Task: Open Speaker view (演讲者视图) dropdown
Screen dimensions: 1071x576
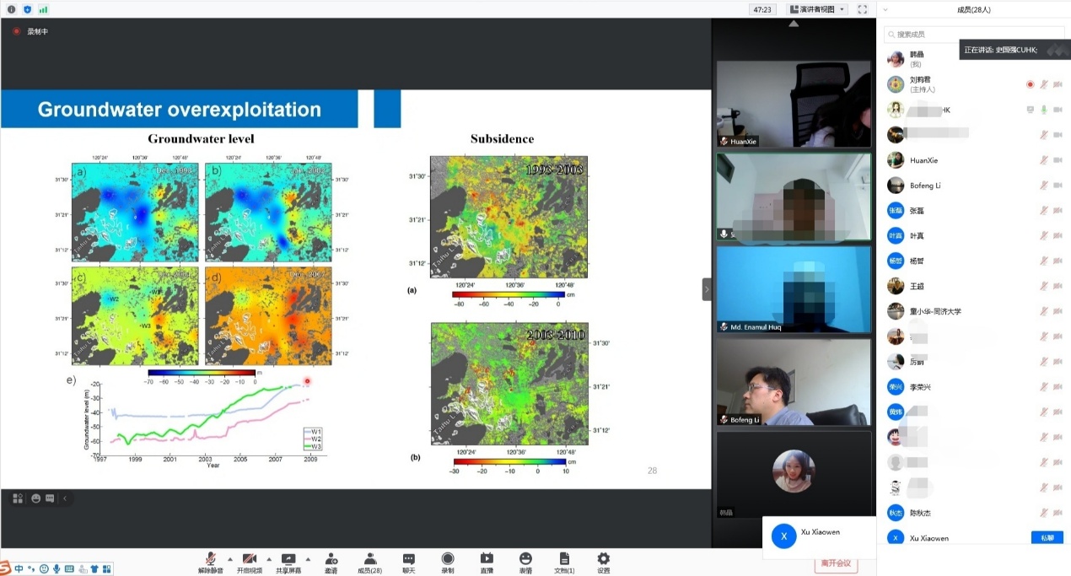Action: [x=817, y=9]
